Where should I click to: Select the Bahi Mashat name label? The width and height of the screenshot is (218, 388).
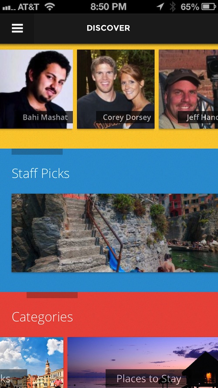point(45,117)
